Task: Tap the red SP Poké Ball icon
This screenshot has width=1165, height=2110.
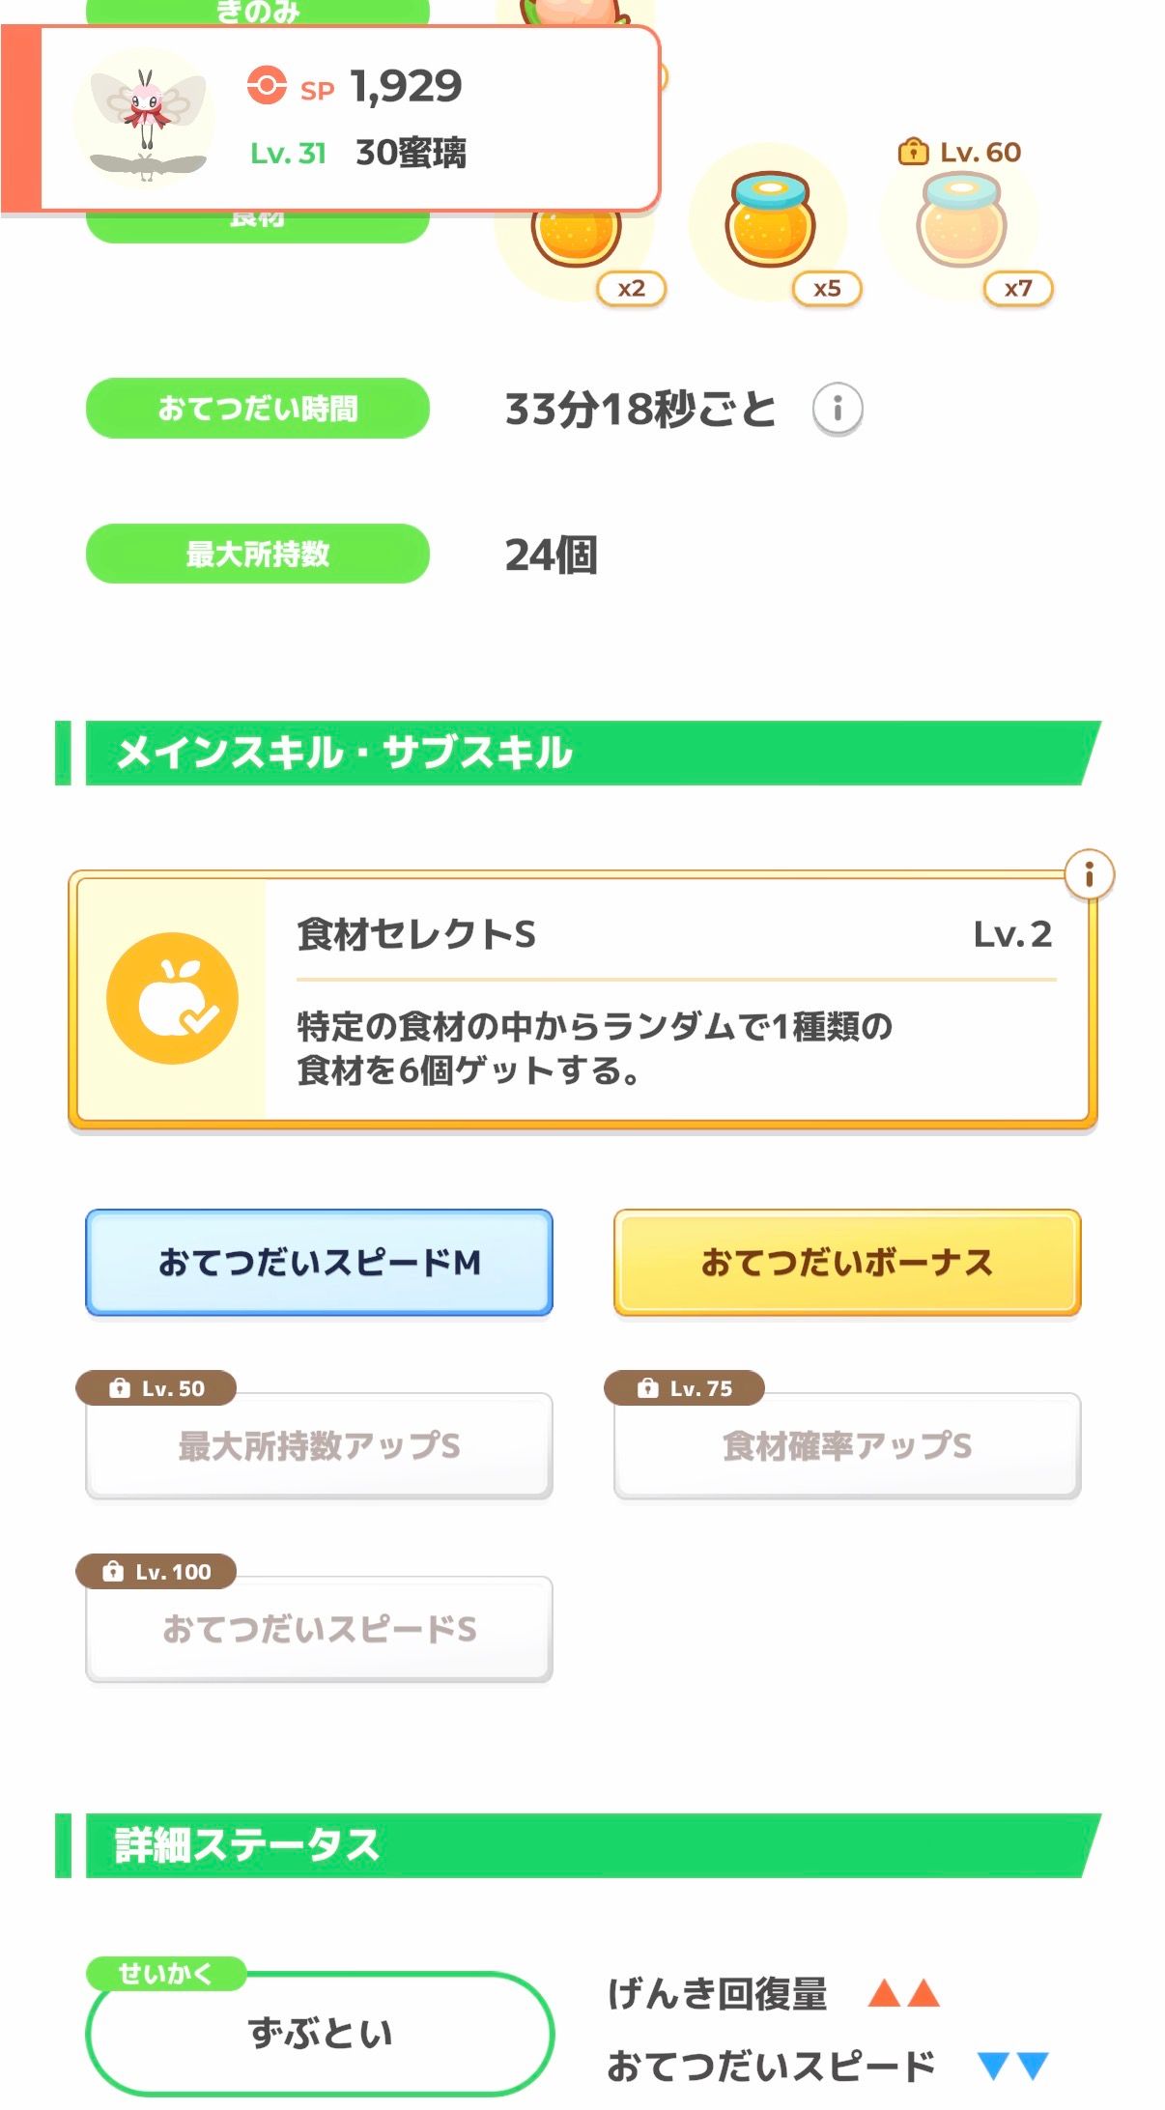Action: [267, 85]
